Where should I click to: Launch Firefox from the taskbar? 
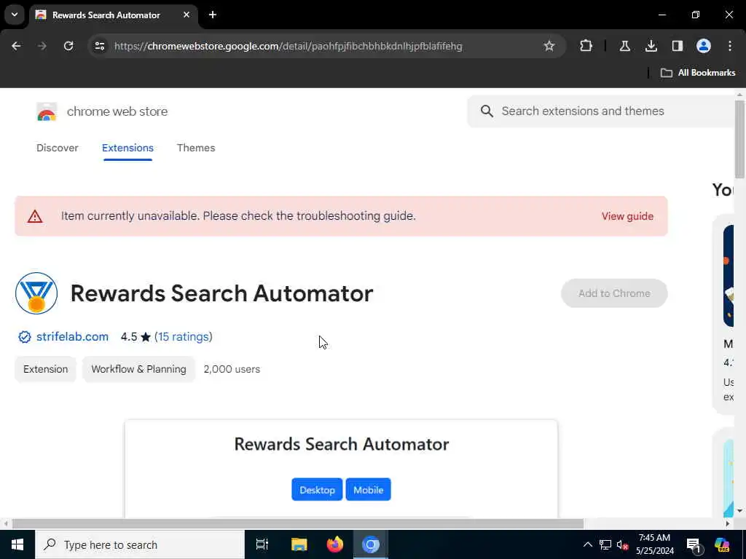335,544
